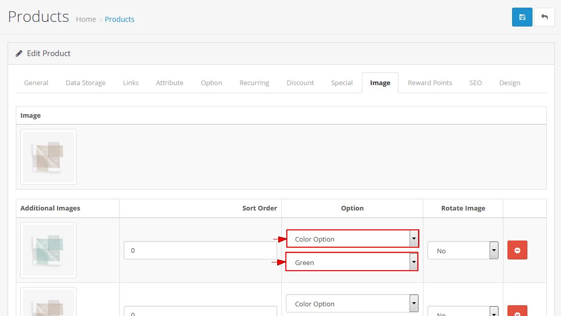Open the Attribute tab
This screenshot has height=316, width=561.
(170, 83)
